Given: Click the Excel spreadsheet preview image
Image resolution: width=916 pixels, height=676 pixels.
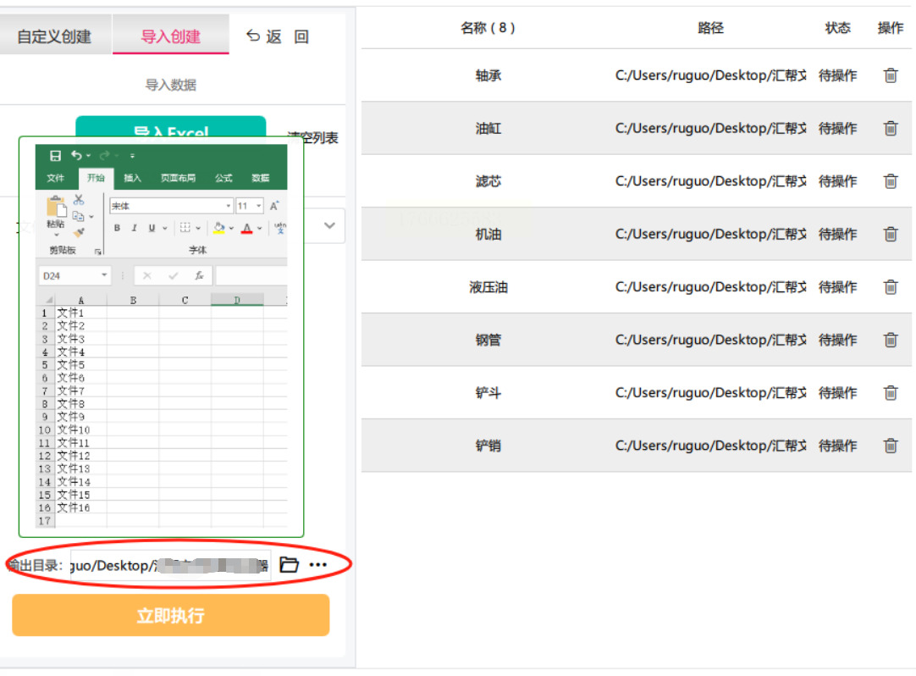Looking at the screenshot, I should 161,336.
